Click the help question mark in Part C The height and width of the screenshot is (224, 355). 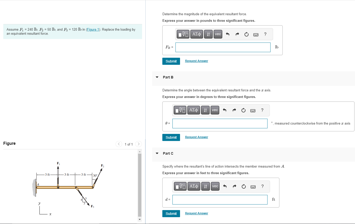click(262, 186)
